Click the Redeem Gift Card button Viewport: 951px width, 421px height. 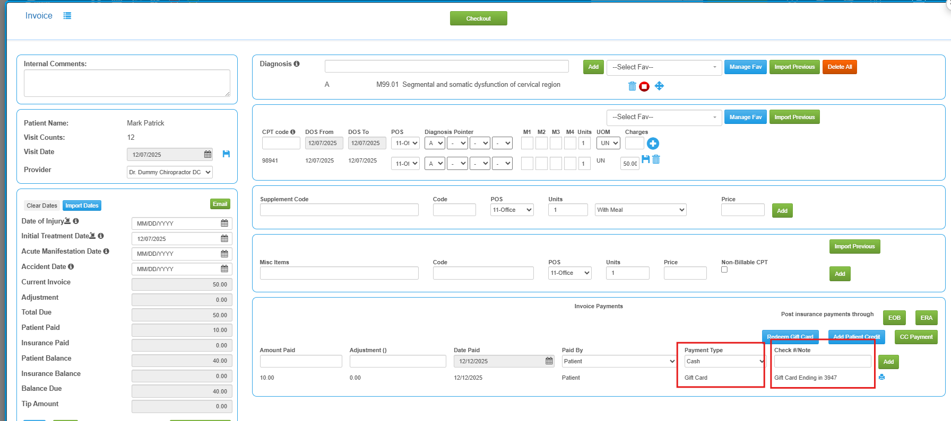click(790, 337)
